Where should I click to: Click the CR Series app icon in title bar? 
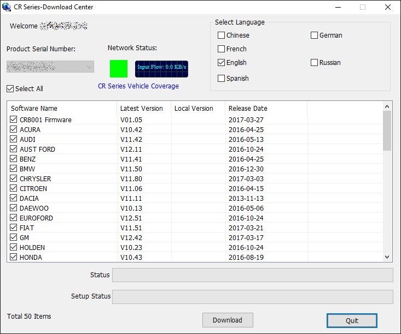(7, 7)
